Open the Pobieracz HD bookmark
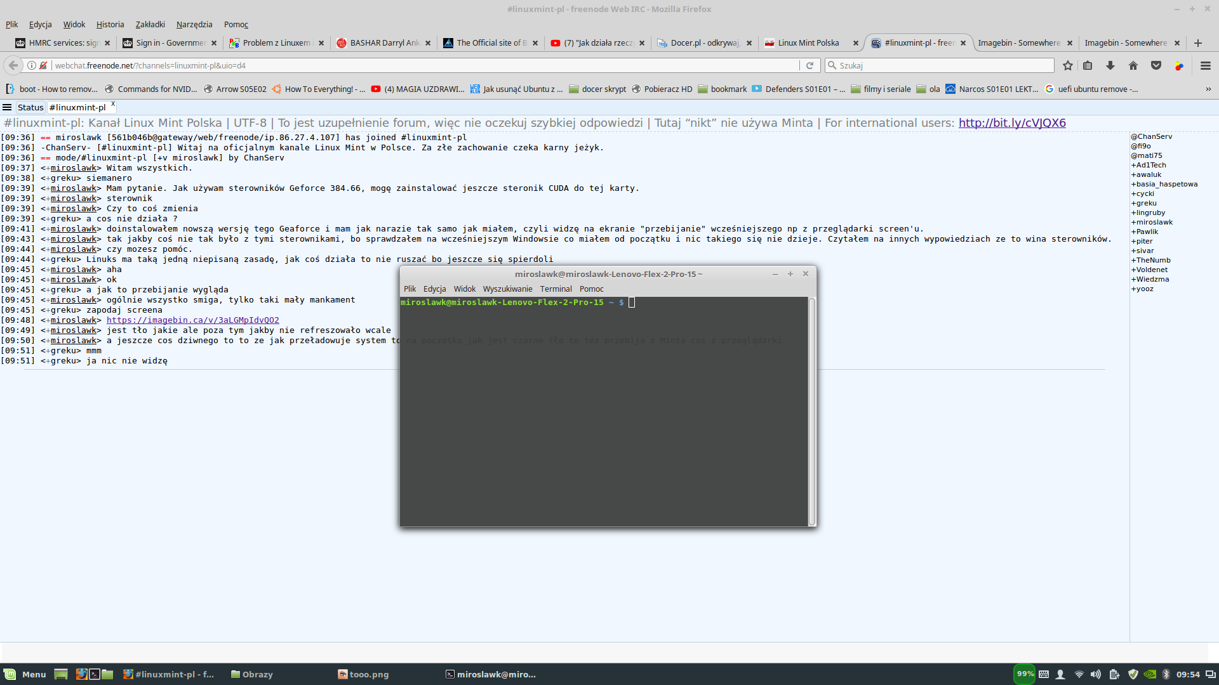 (x=662, y=89)
